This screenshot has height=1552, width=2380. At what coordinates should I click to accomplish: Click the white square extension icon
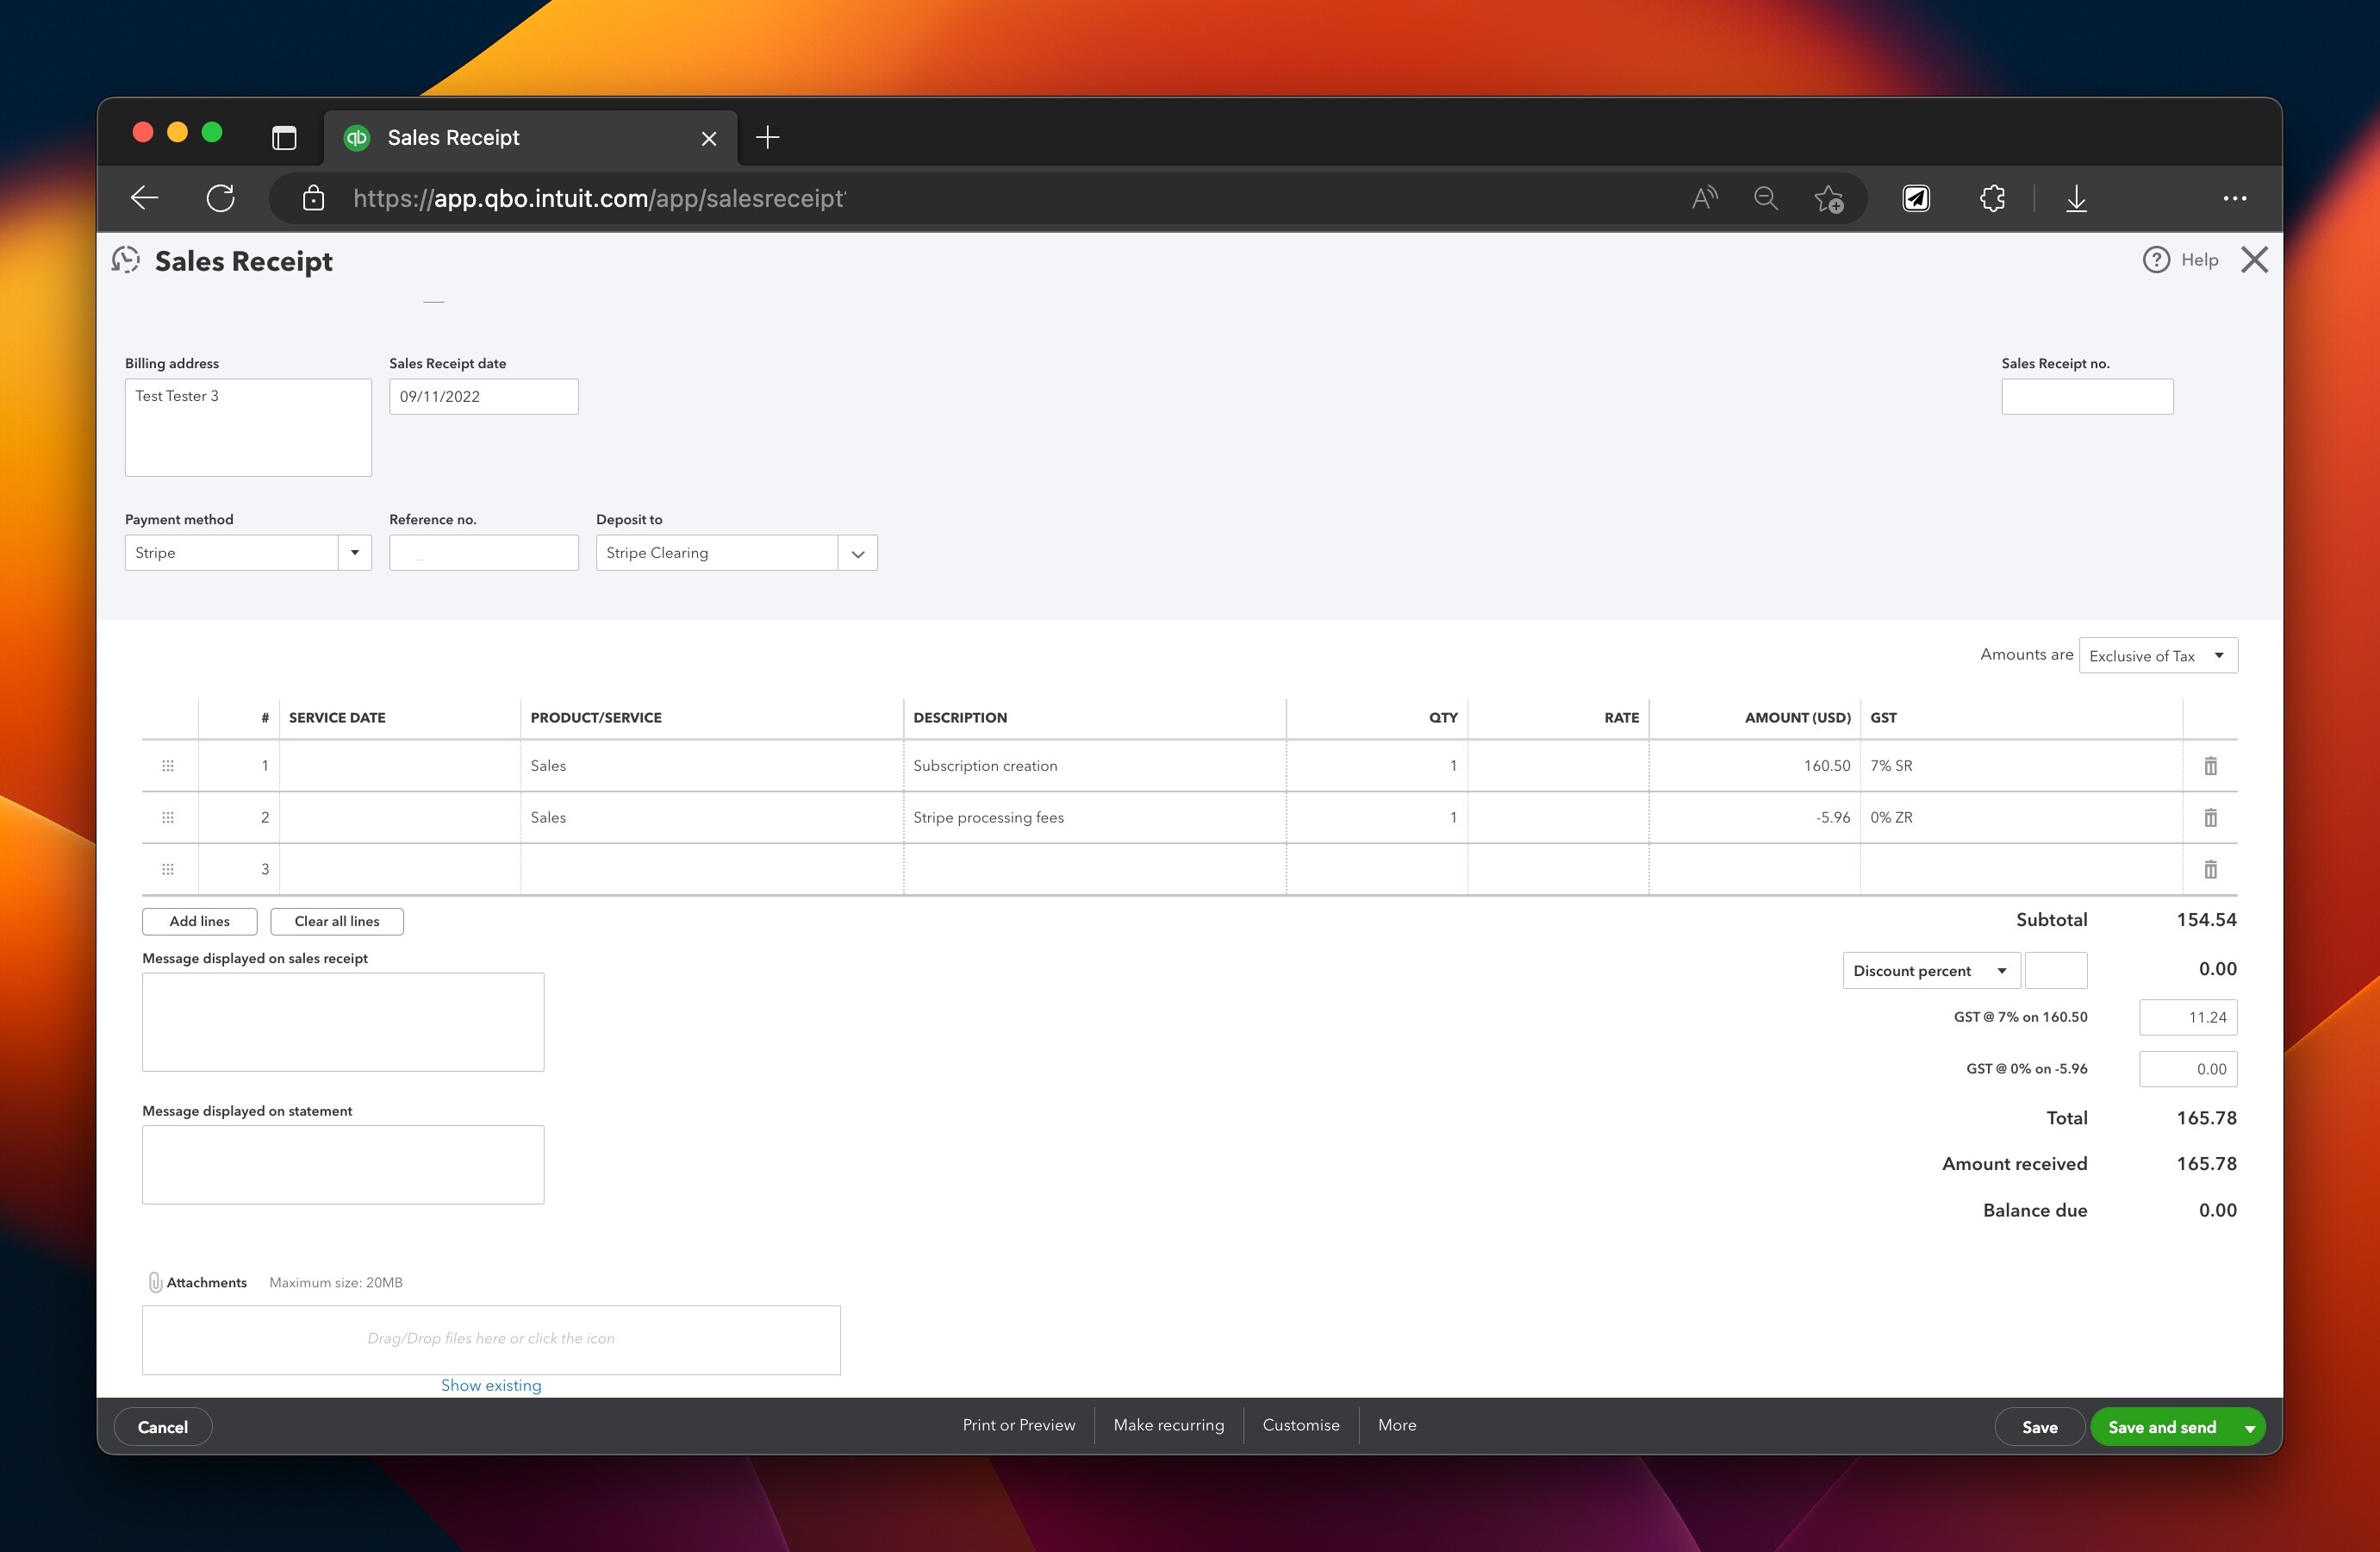pos(1916,198)
